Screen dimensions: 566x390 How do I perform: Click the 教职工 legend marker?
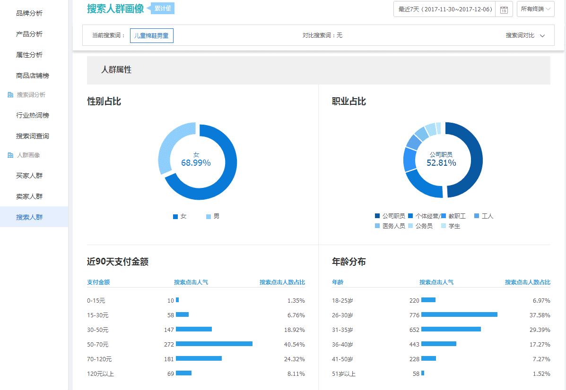444,216
